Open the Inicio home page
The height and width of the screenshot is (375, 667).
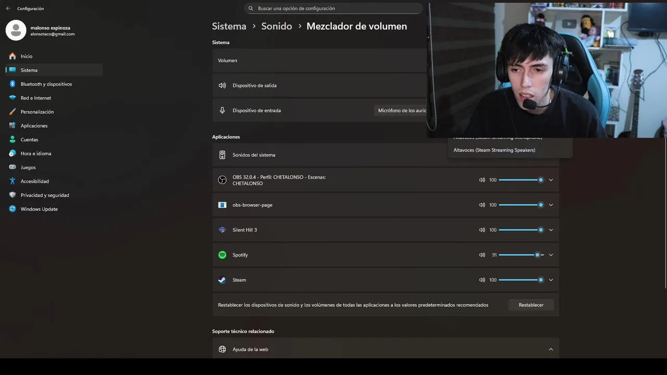tap(54, 56)
